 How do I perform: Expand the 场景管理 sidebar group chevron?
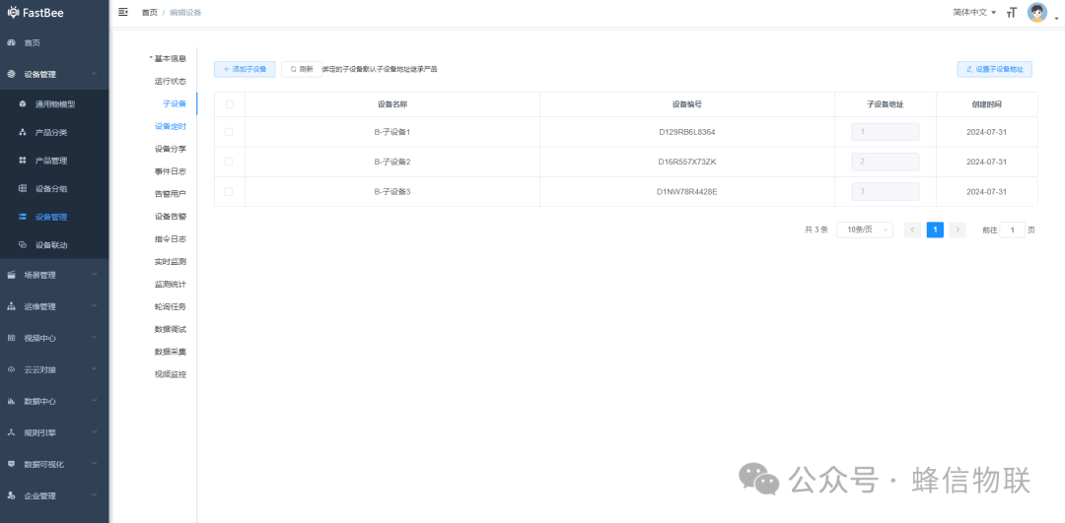[x=95, y=274]
